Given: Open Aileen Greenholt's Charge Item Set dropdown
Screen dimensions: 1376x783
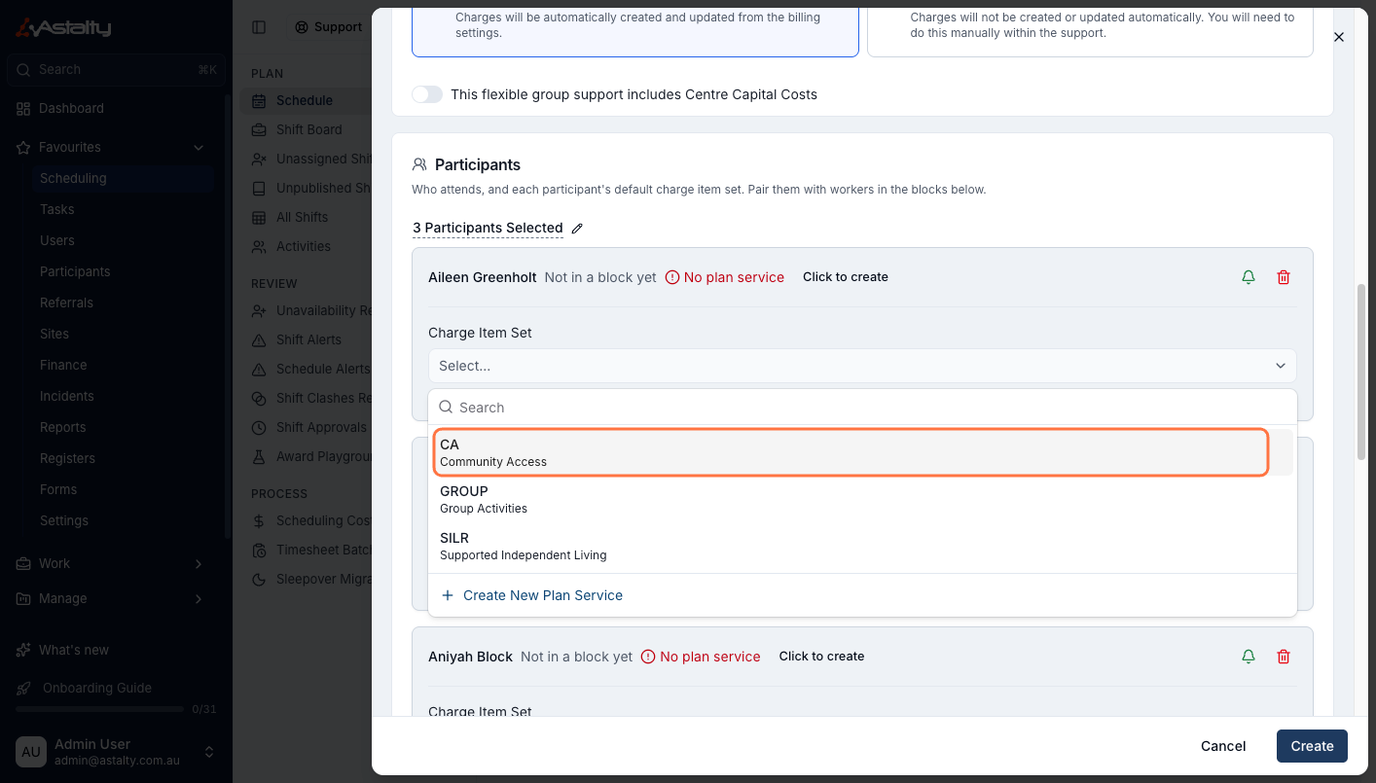Looking at the screenshot, I should pyautogui.click(x=862, y=366).
